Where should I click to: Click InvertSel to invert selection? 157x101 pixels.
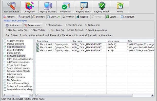click(39, 17)
